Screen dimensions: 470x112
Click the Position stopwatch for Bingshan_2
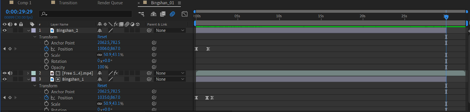pos(46,49)
